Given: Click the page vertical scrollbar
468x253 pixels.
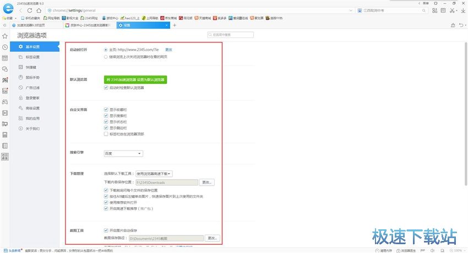Looking at the screenshot, I should [466, 114].
